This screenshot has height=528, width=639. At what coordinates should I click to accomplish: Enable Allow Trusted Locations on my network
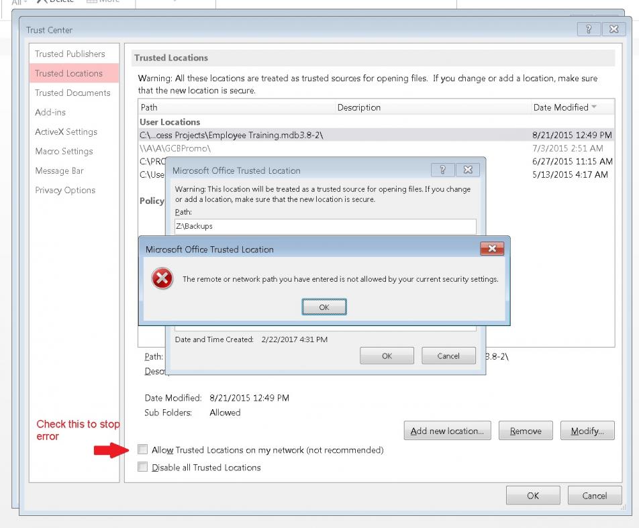[142, 450]
